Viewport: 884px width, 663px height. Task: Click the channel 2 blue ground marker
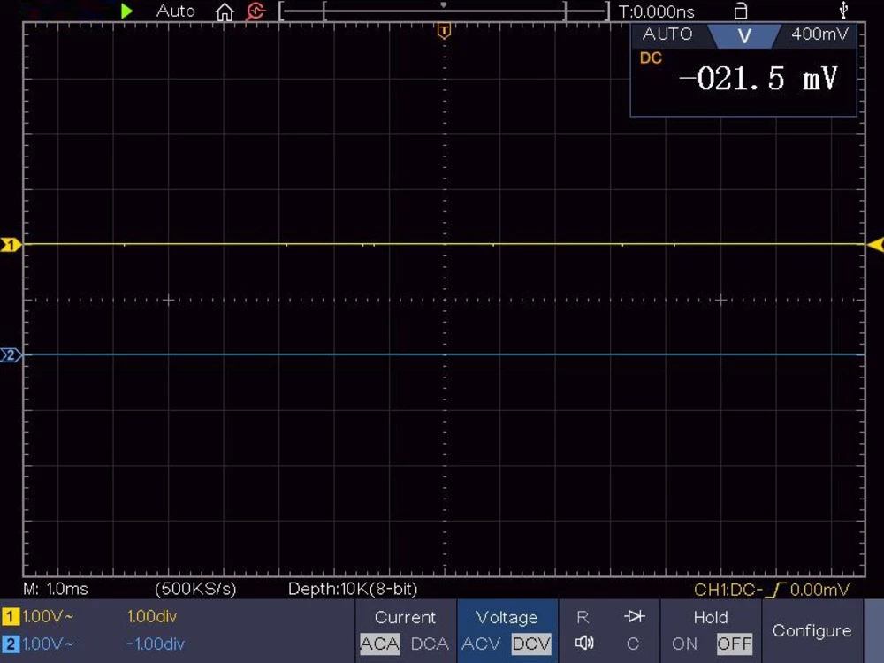click(x=11, y=355)
